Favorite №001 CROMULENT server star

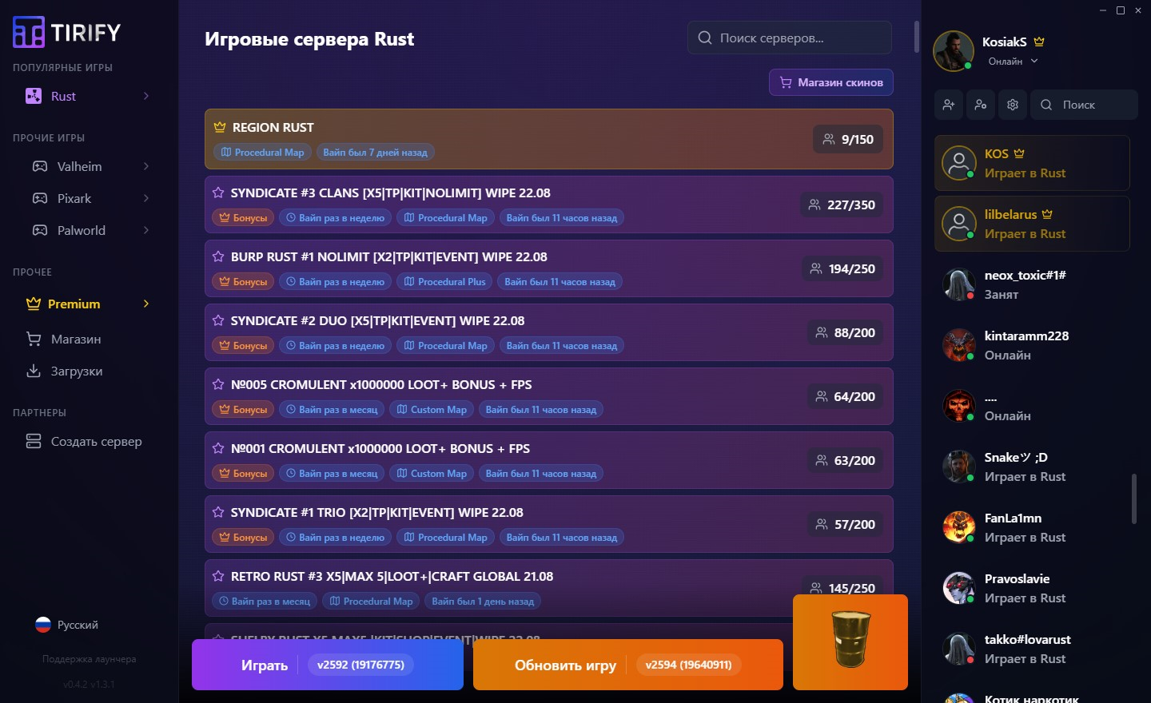click(218, 448)
